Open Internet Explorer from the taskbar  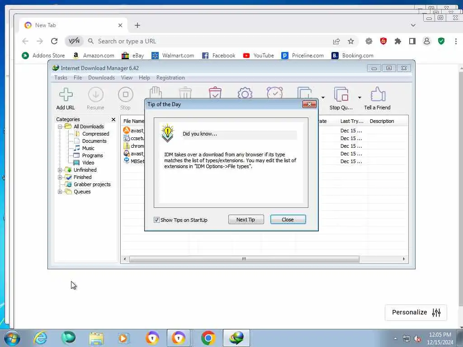pos(40,338)
